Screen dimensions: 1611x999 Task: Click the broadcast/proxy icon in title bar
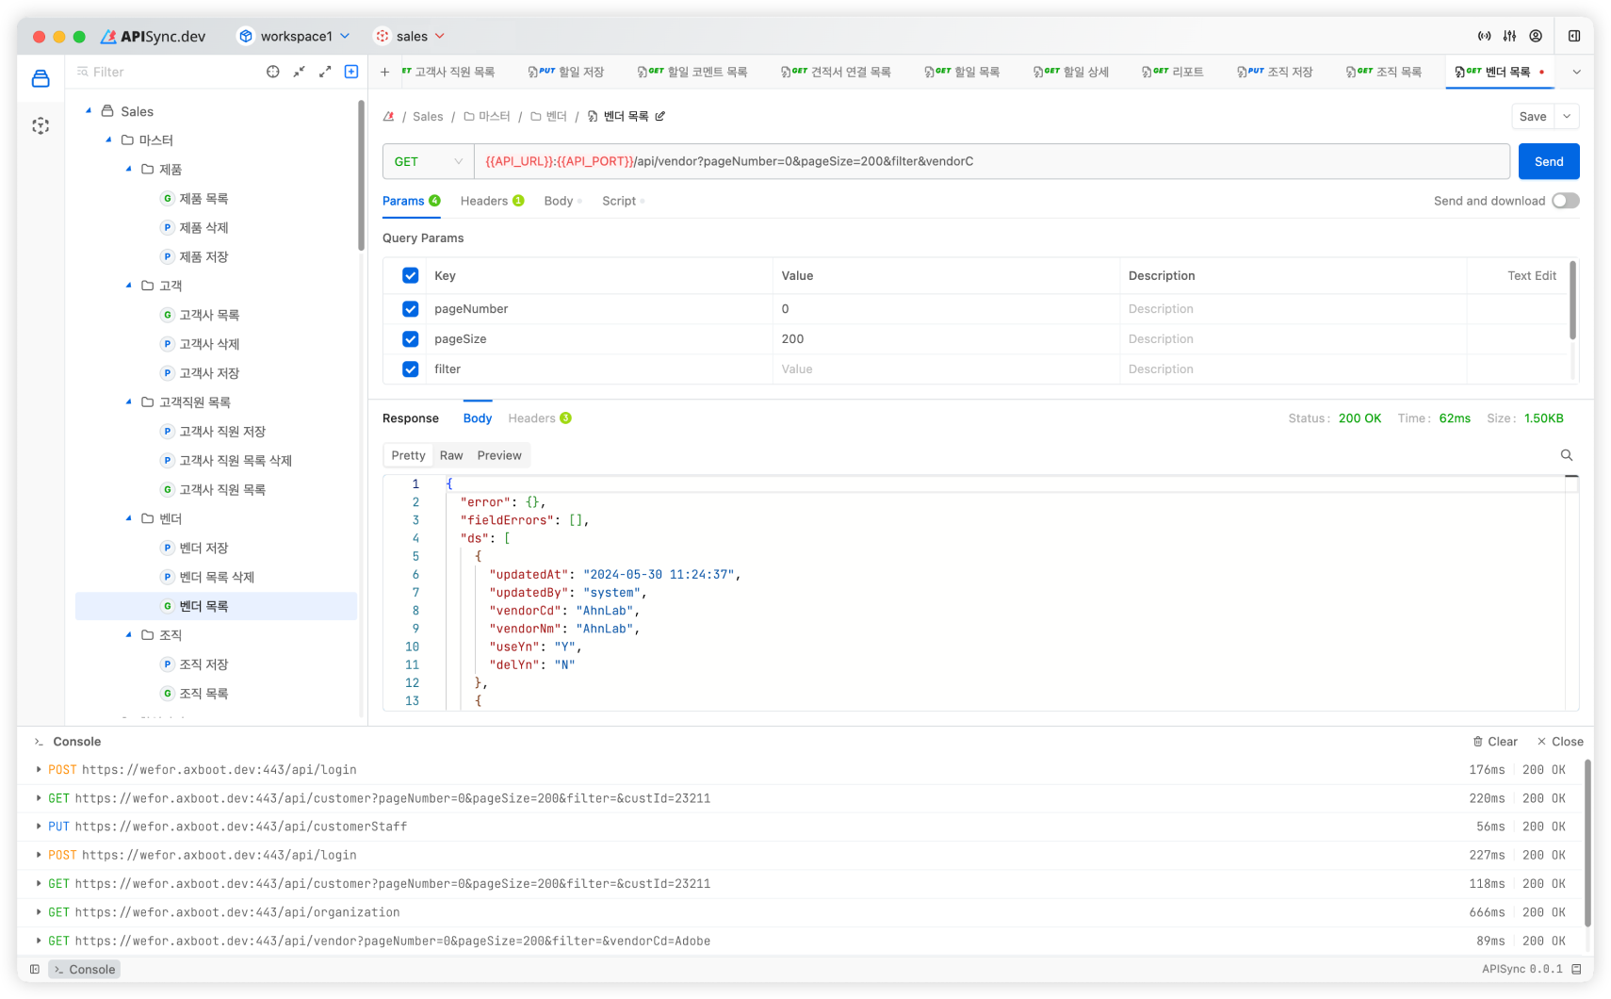point(1484,36)
